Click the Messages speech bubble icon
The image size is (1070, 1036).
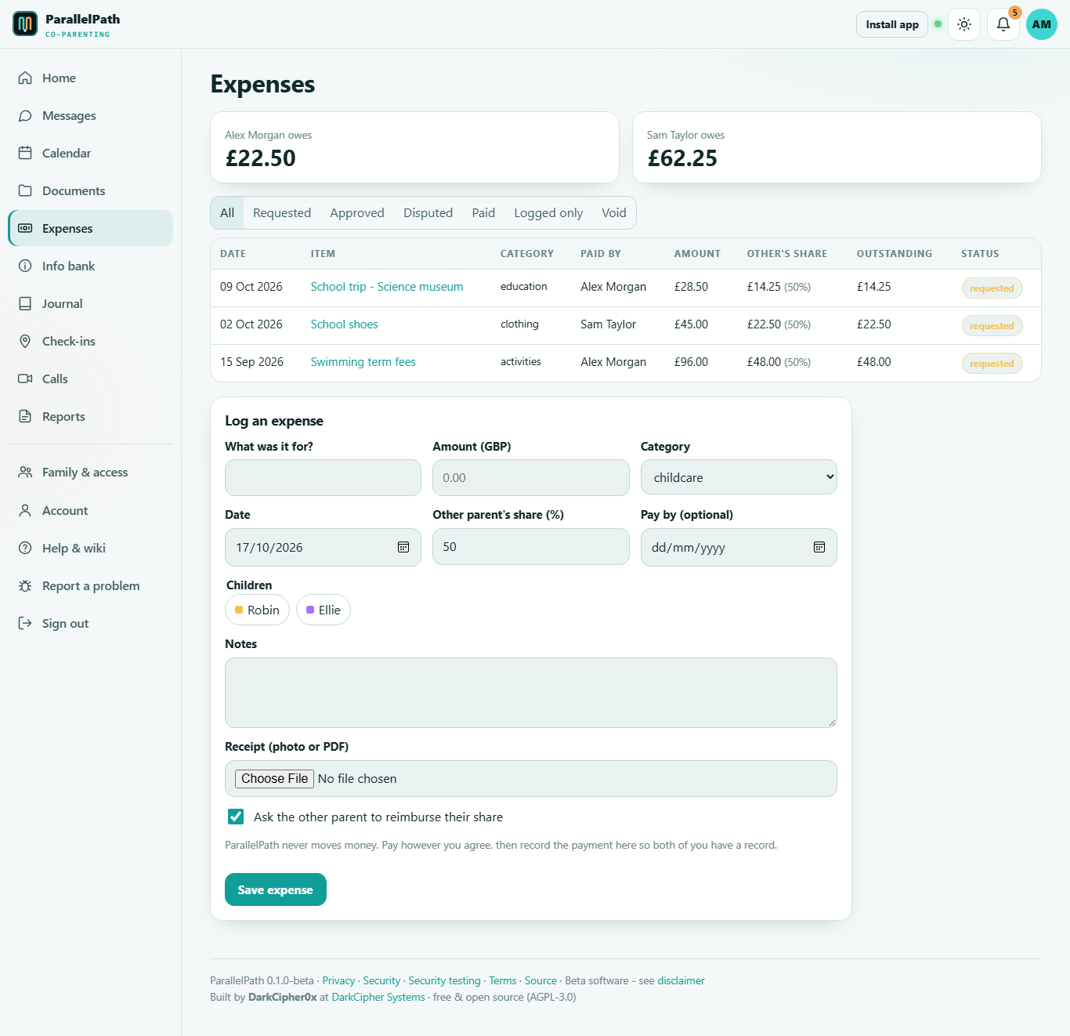tap(25, 115)
